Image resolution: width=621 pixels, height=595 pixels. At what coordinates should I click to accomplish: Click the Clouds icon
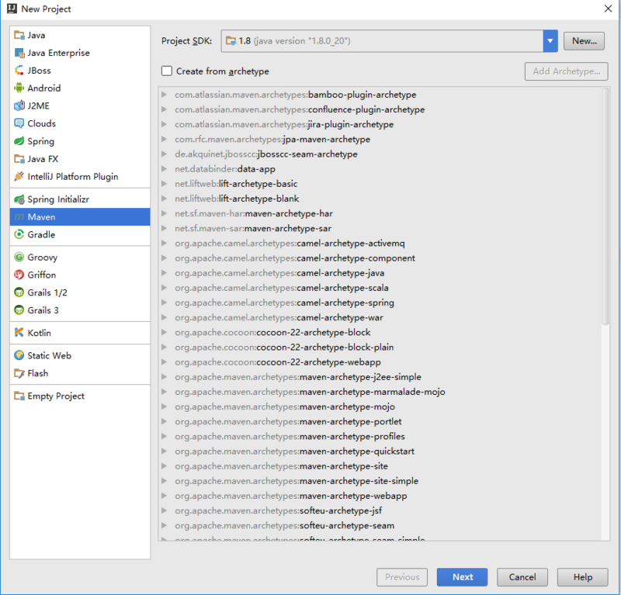tap(19, 123)
